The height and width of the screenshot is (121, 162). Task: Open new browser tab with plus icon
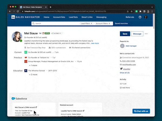(x=50, y=7)
